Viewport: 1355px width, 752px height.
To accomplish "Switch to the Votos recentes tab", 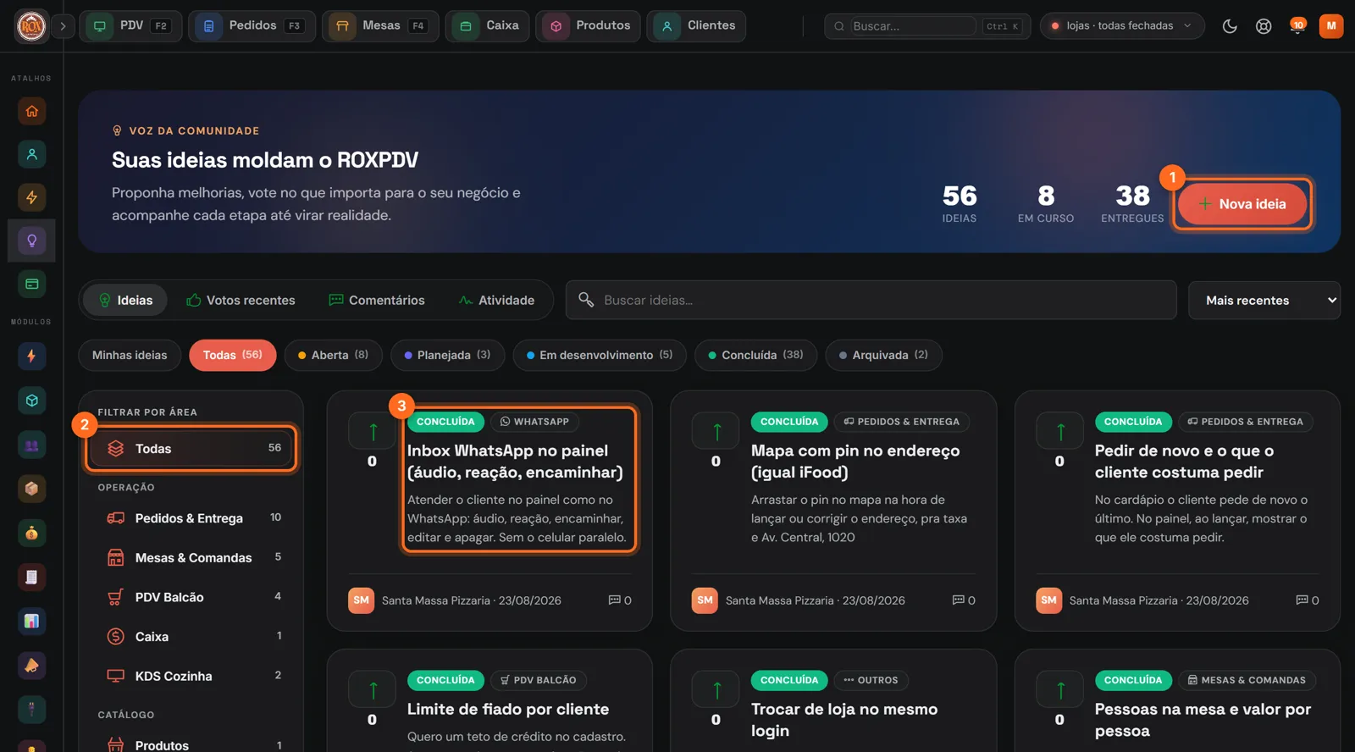I will 241,301.
